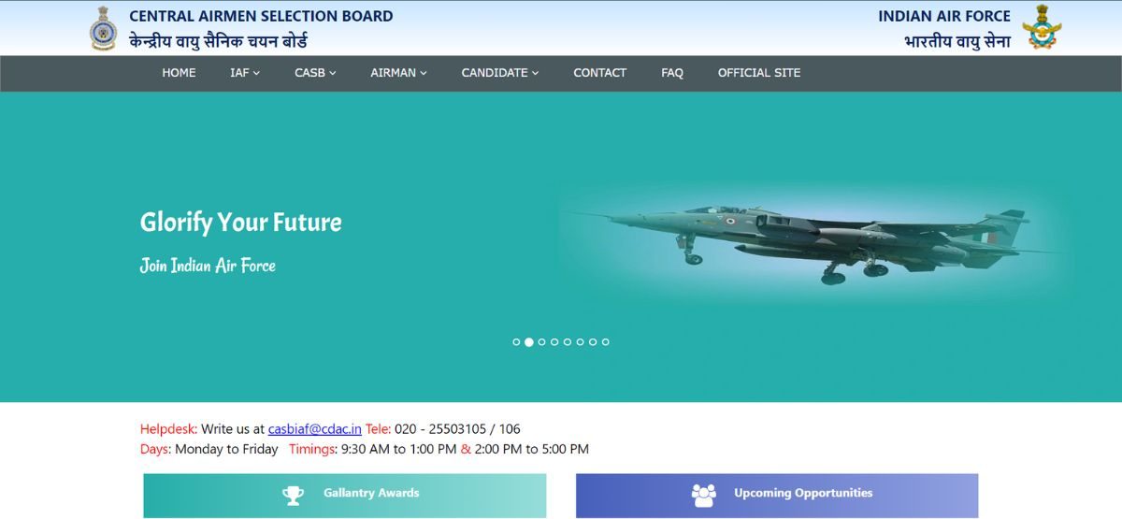Click the 'CENTRAL AIRMEN SELECTION BOARD' title
The image size is (1122, 519).
tap(261, 16)
